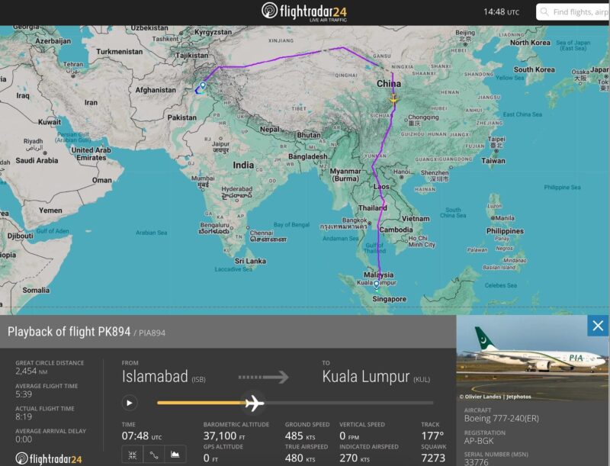Open the altitude graph chart icon
Image resolution: width=610 pixels, height=466 pixels.
point(175,455)
